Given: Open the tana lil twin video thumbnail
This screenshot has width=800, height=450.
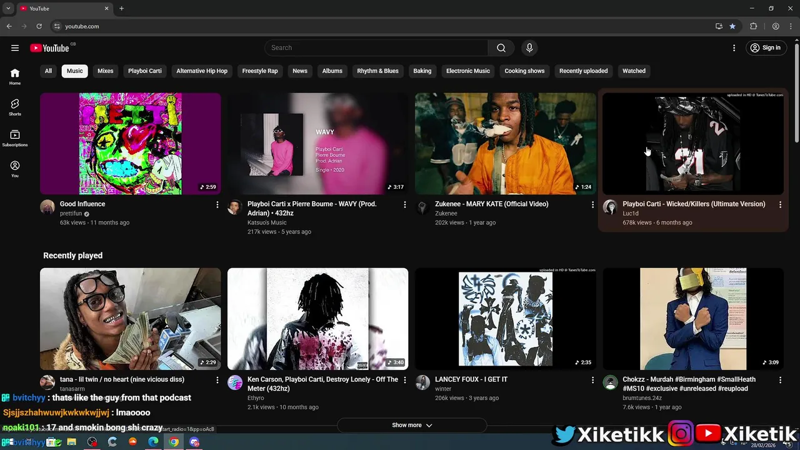Looking at the screenshot, I should tap(131, 319).
